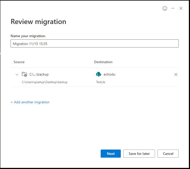190x169 pixels.
Task: Click the 'Name your migration.' label
Action: tap(28, 36)
